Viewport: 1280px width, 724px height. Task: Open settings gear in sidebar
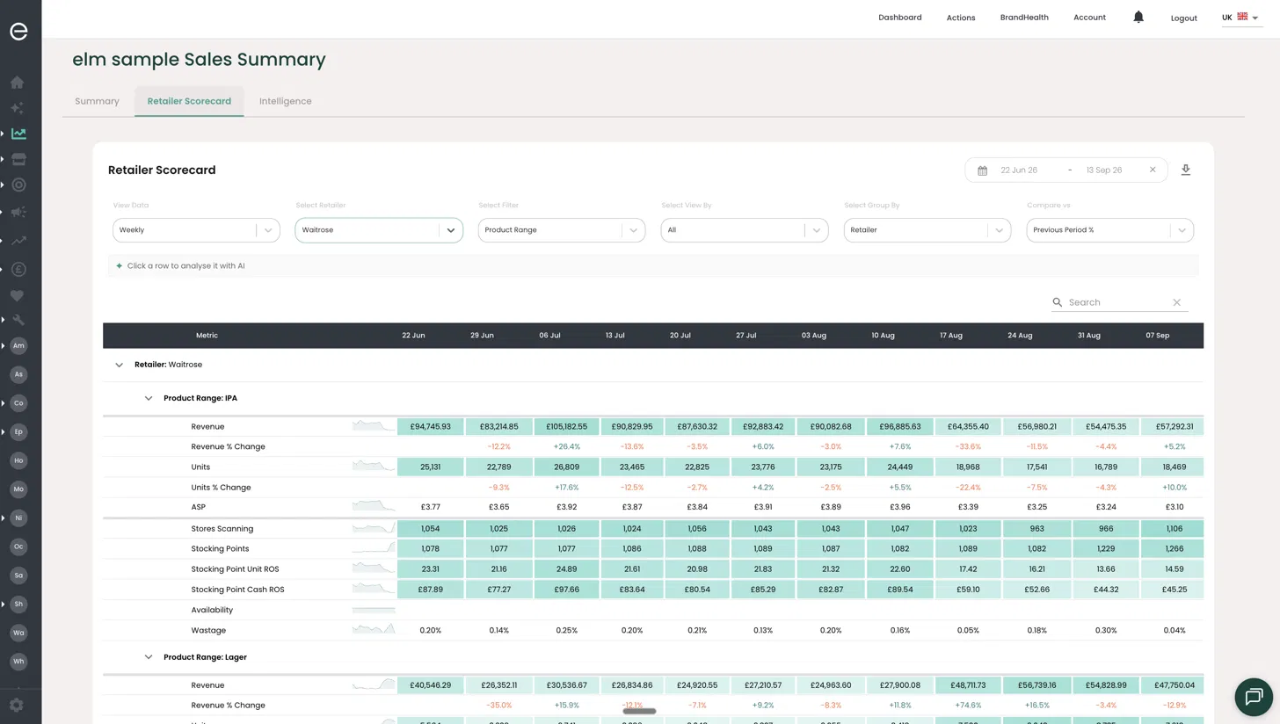tap(17, 705)
